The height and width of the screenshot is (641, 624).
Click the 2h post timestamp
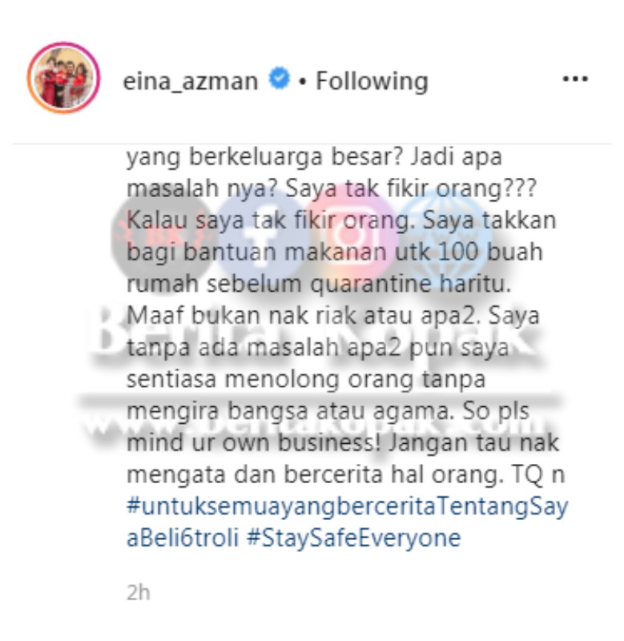(139, 592)
